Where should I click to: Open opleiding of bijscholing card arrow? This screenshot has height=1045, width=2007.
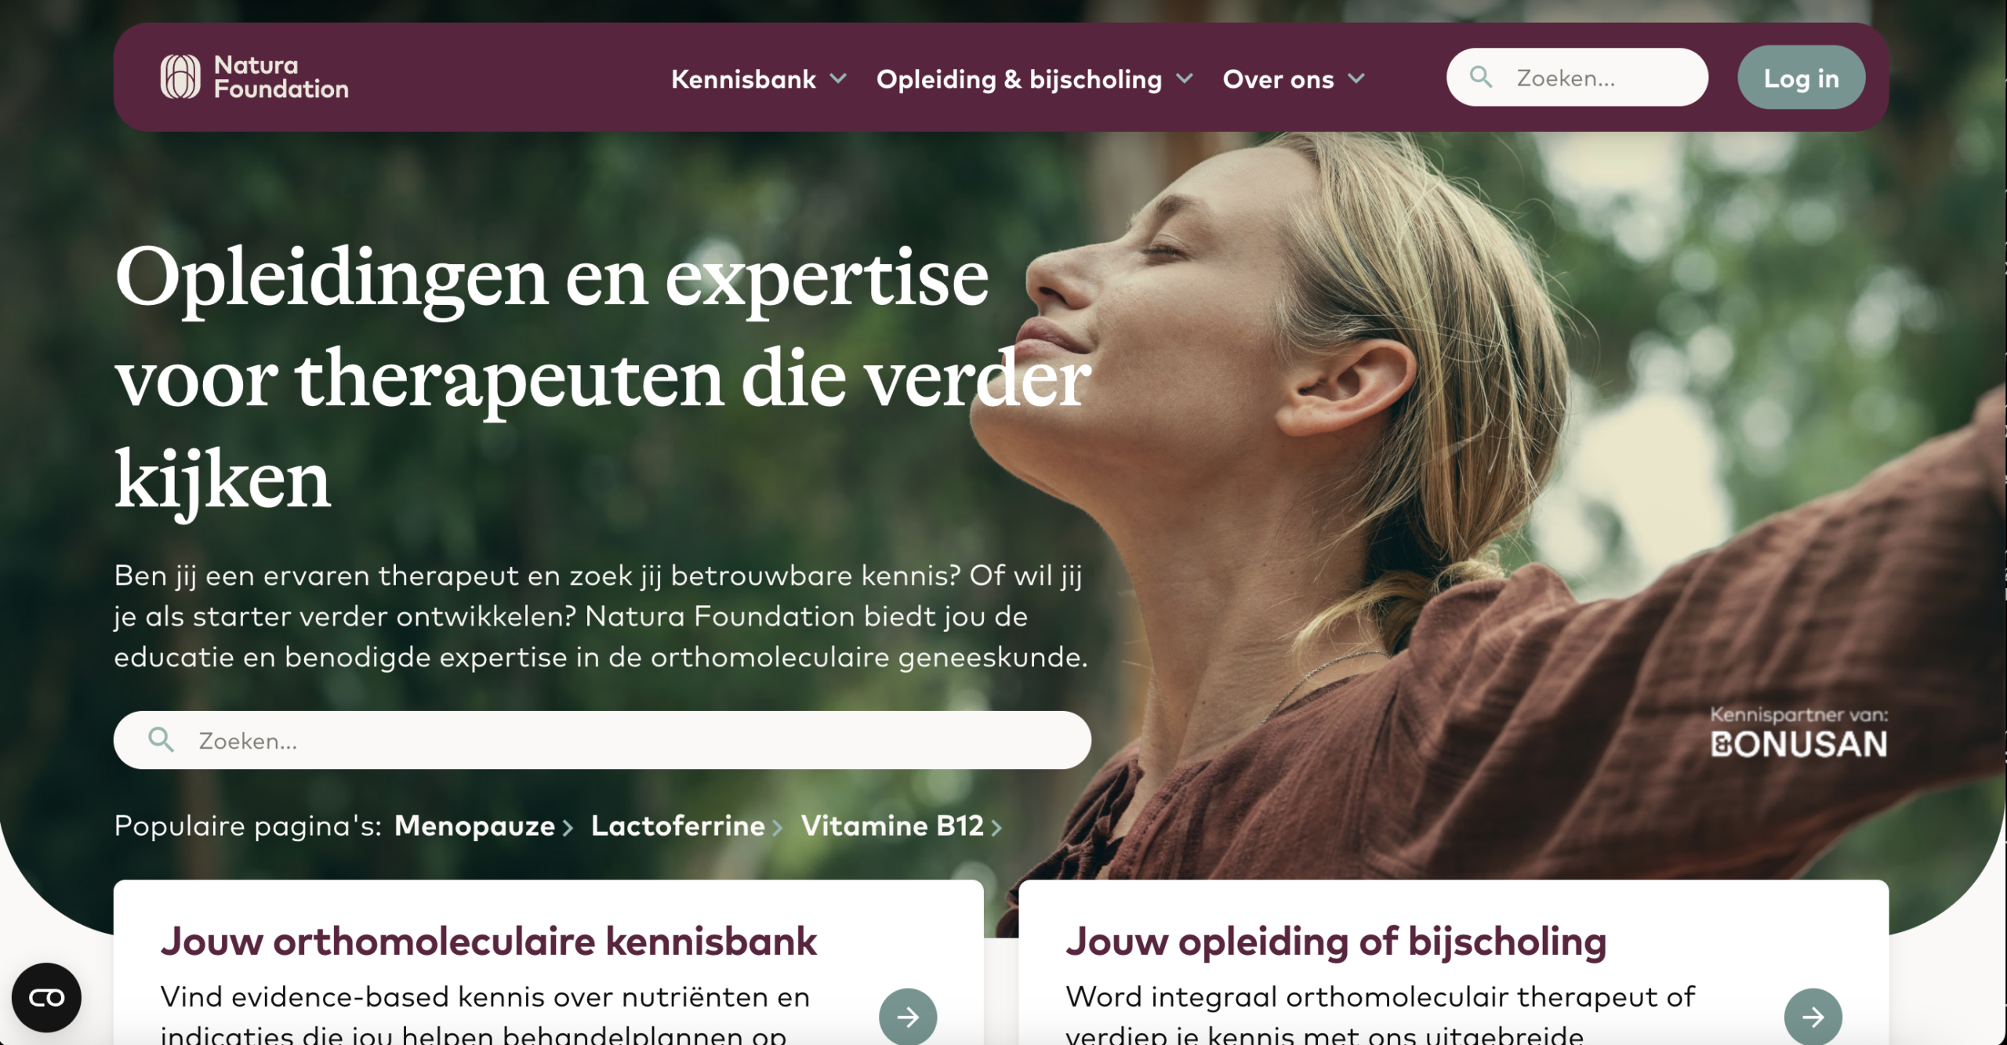pos(1813,1017)
